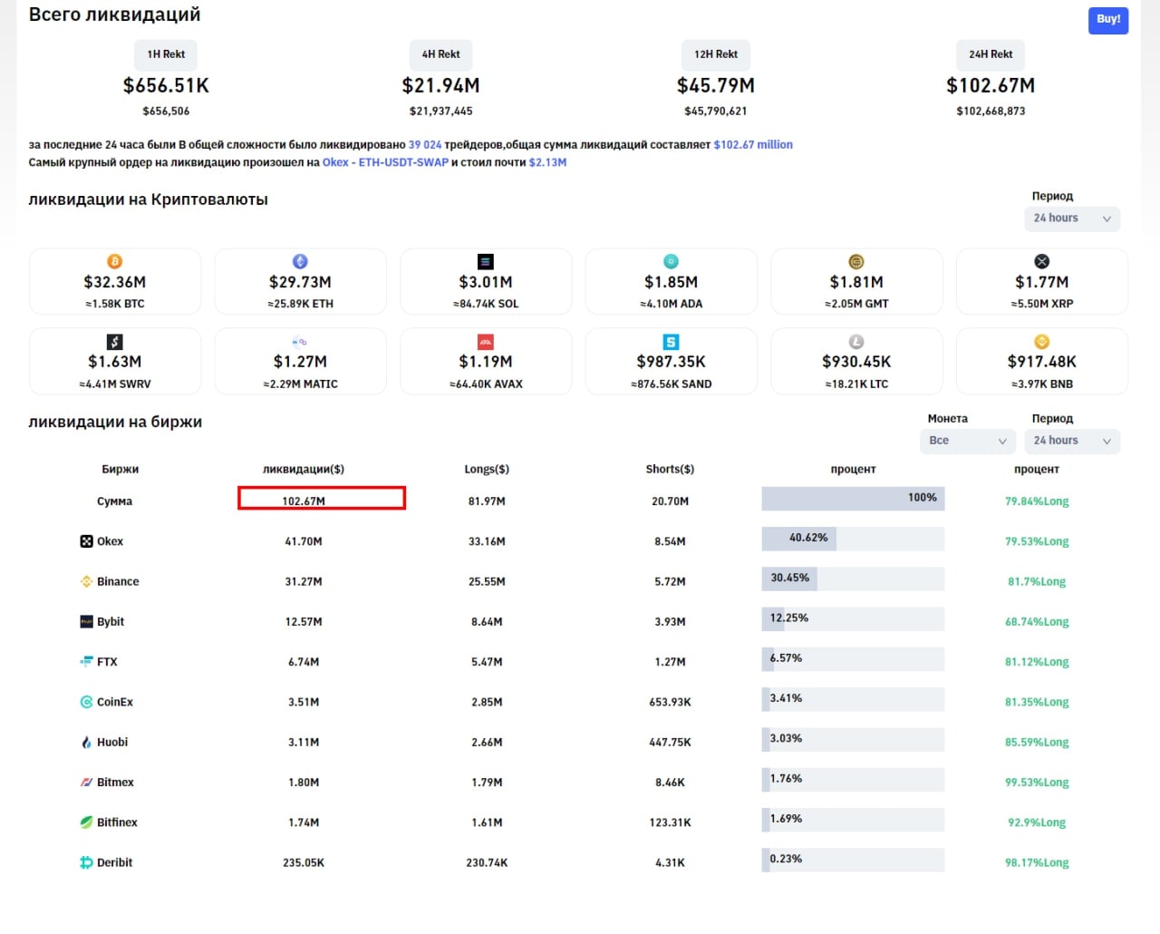Click the FTX exchange logo
Image resolution: width=1160 pixels, height=934 pixels.
[x=87, y=661]
